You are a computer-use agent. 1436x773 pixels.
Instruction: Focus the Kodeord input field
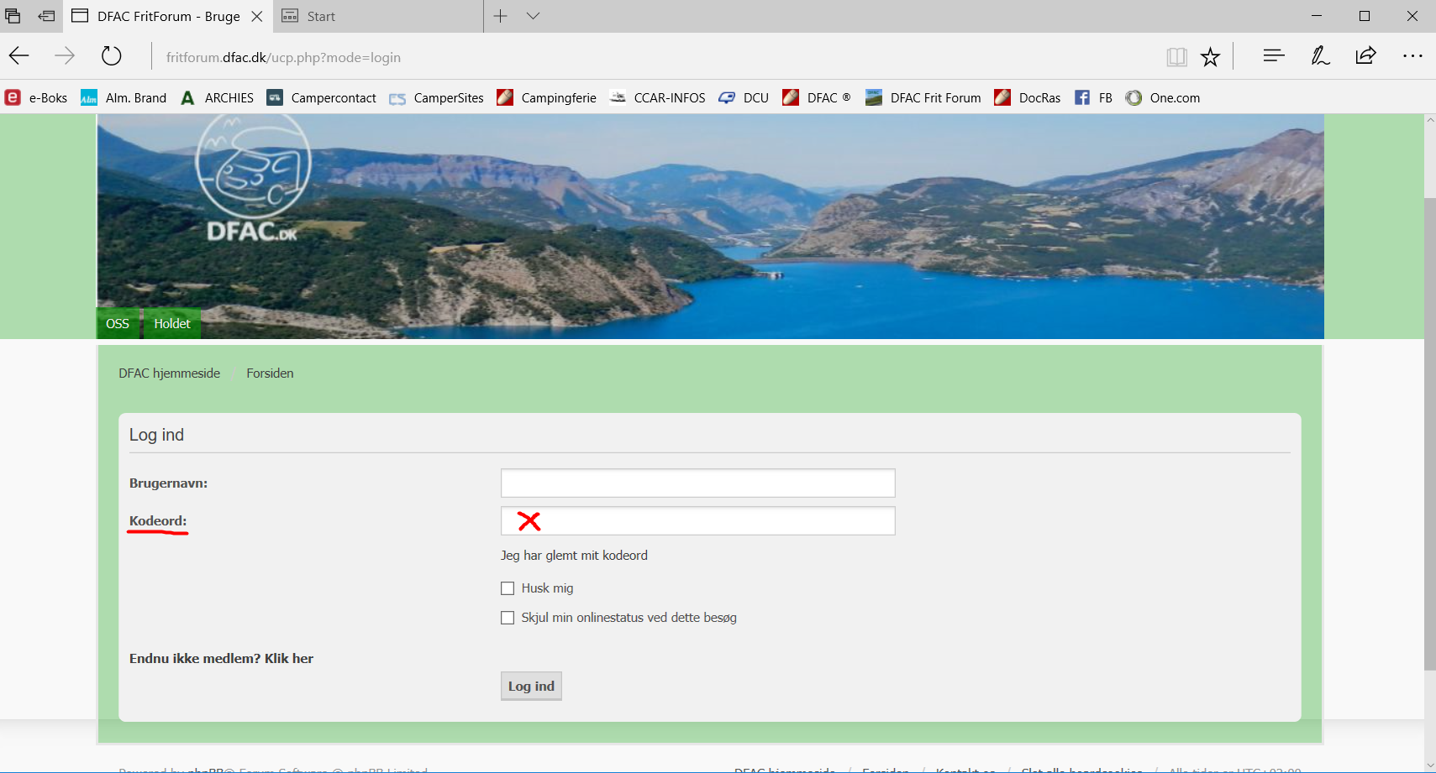click(x=698, y=521)
